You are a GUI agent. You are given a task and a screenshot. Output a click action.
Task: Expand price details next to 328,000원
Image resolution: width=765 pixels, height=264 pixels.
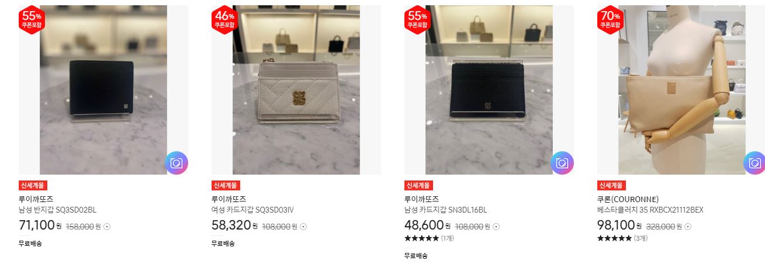coord(689,227)
